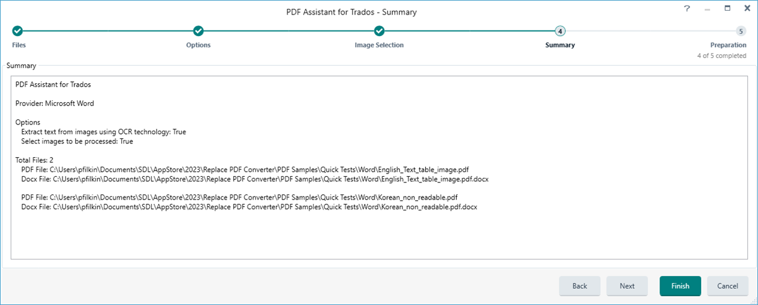This screenshot has width=758, height=305.
Task: Go to the Image Selection step label
Action: [379, 45]
